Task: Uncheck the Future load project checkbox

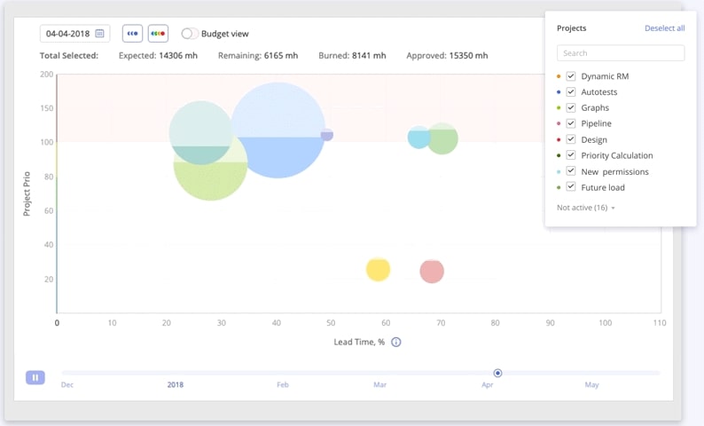Action: [x=571, y=187]
